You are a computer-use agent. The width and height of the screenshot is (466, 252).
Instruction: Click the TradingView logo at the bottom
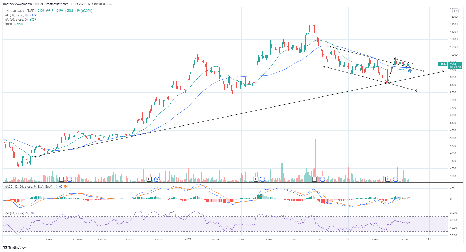(15, 247)
